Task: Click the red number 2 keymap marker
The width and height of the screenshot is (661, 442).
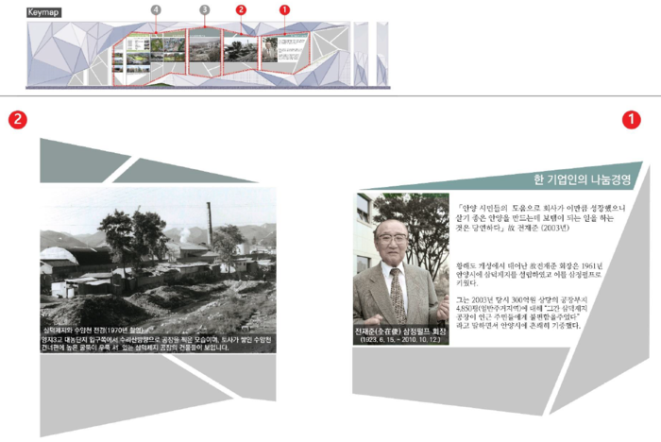Action: coord(241,9)
